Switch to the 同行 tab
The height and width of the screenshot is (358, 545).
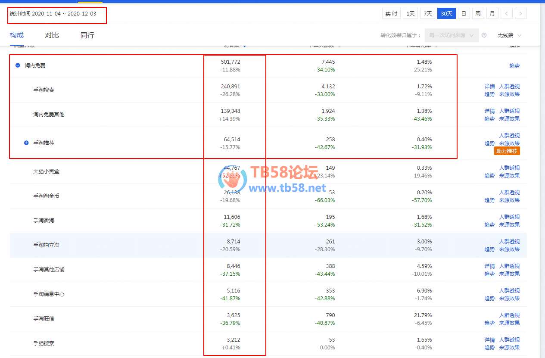87,35
